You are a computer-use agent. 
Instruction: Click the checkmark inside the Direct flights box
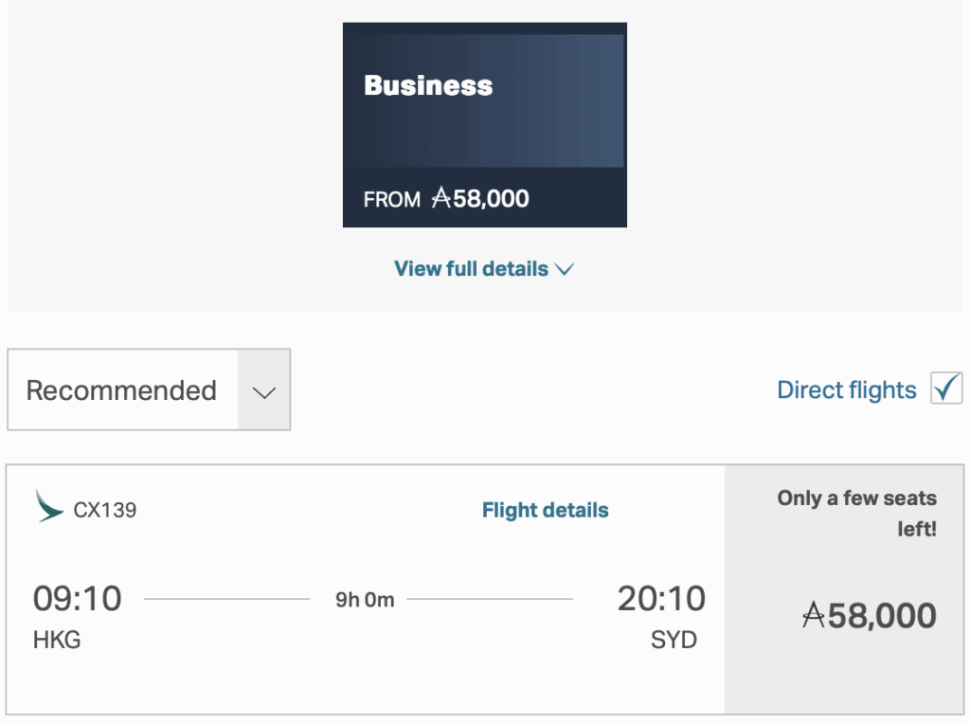coord(947,388)
